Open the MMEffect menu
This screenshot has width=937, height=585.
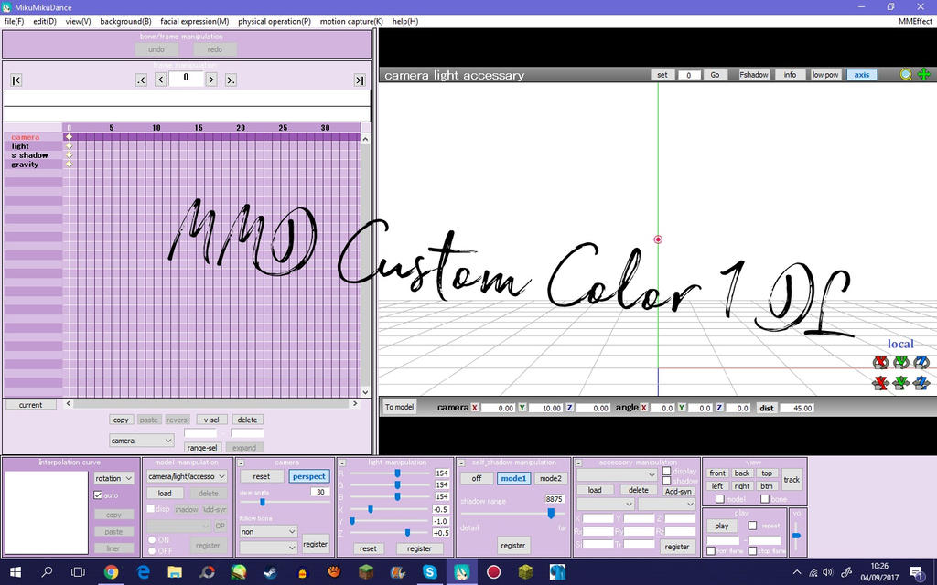(x=915, y=22)
